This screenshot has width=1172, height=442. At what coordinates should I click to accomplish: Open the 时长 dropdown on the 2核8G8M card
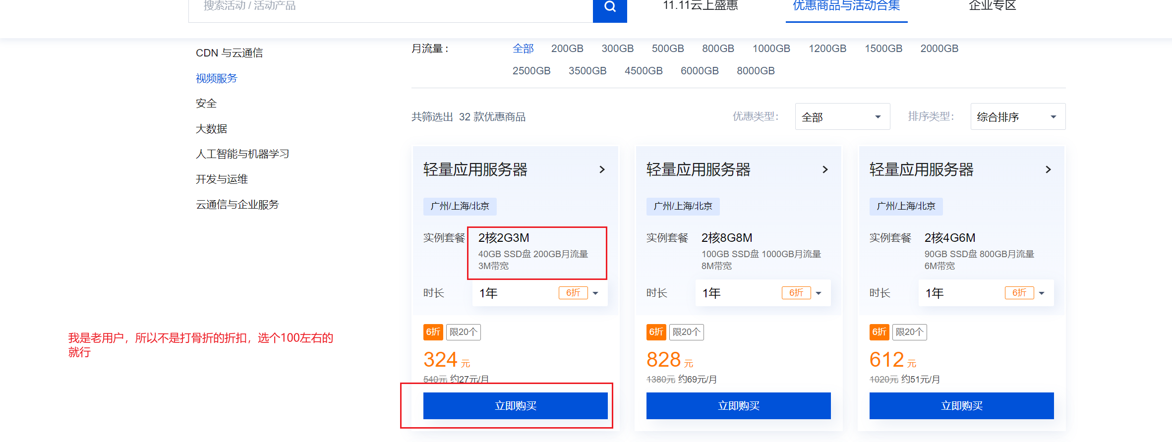(x=762, y=293)
